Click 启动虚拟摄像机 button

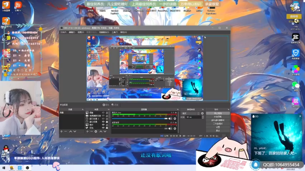(x=218, y=120)
